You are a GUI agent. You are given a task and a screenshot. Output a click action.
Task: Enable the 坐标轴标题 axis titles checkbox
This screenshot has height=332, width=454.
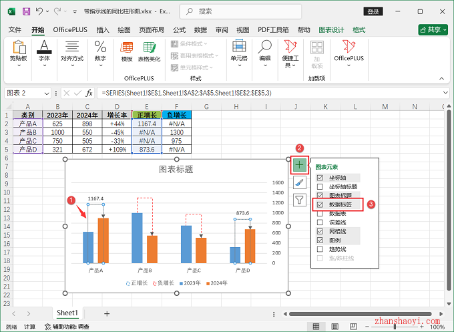(x=320, y=186)
